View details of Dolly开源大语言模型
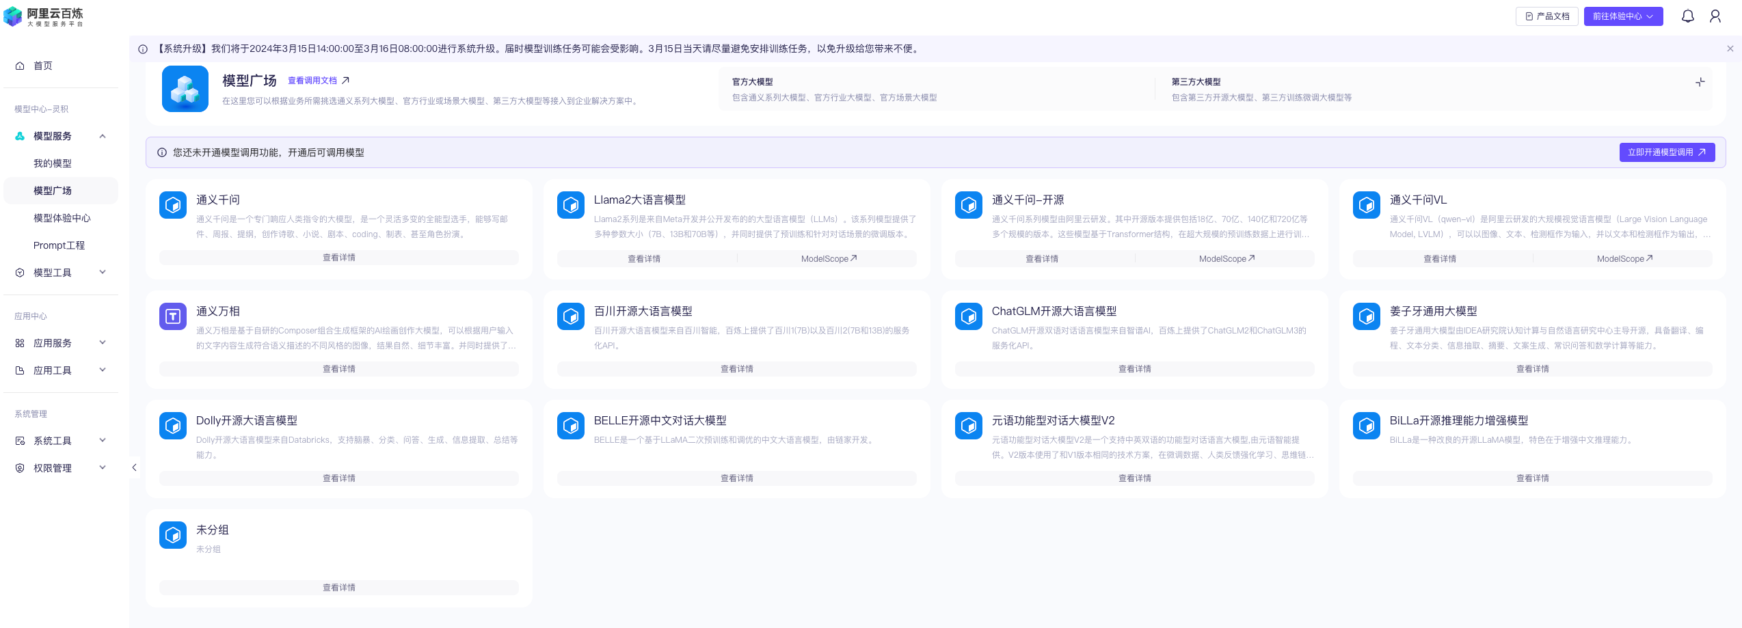The image size is (1742, 628). [x=339, y=478]
